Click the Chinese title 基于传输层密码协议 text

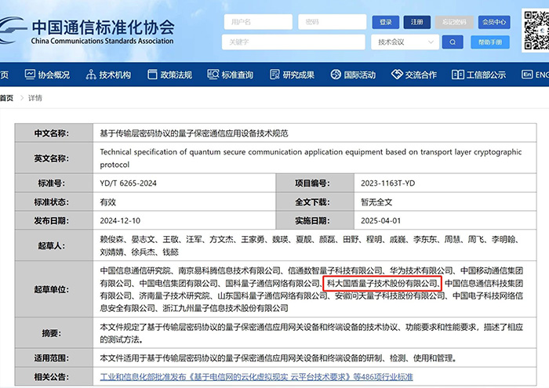coord(194,133)
